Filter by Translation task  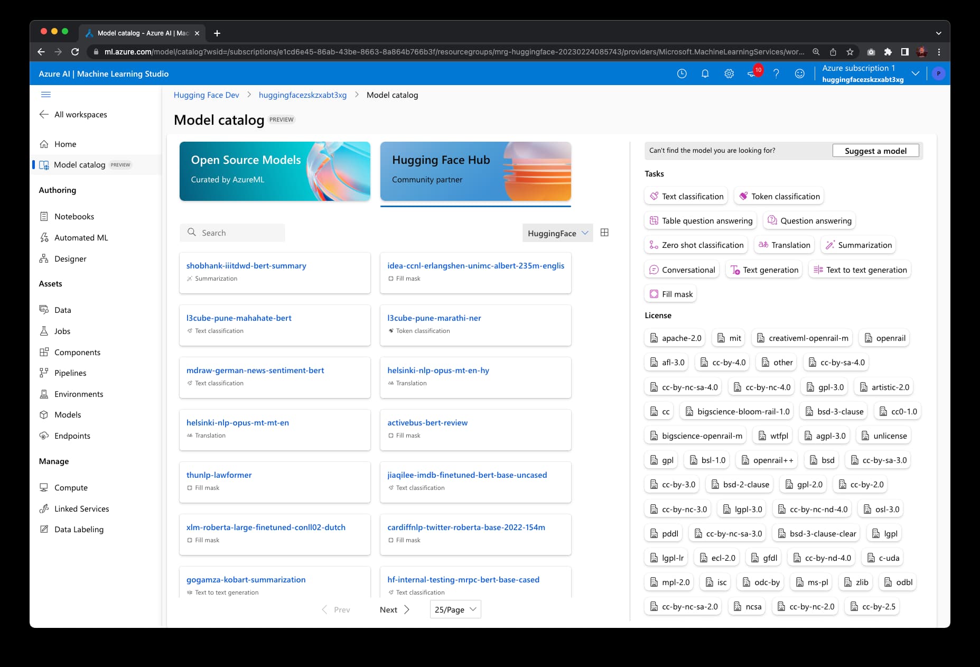click(784, 245)
